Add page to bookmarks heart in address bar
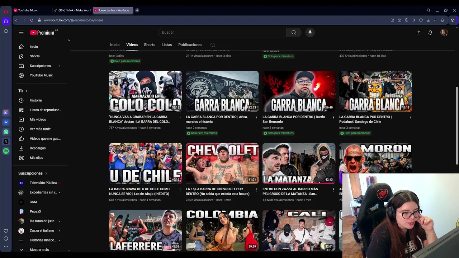459x258 pixels. coord(421,20)
